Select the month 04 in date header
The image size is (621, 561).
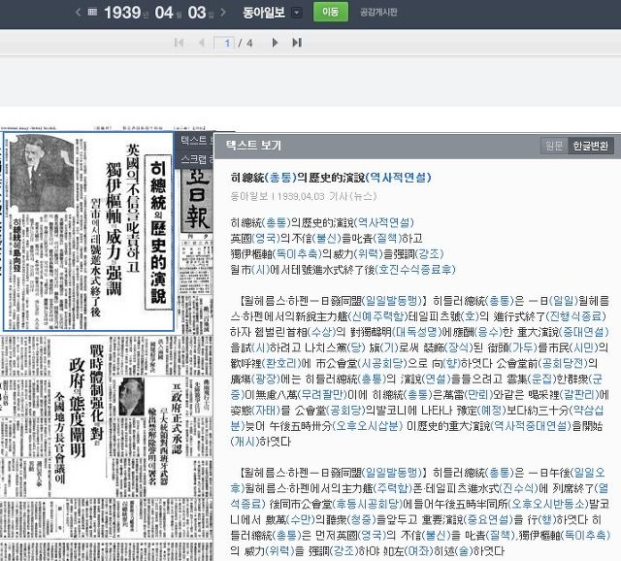[x=164, y=13]
